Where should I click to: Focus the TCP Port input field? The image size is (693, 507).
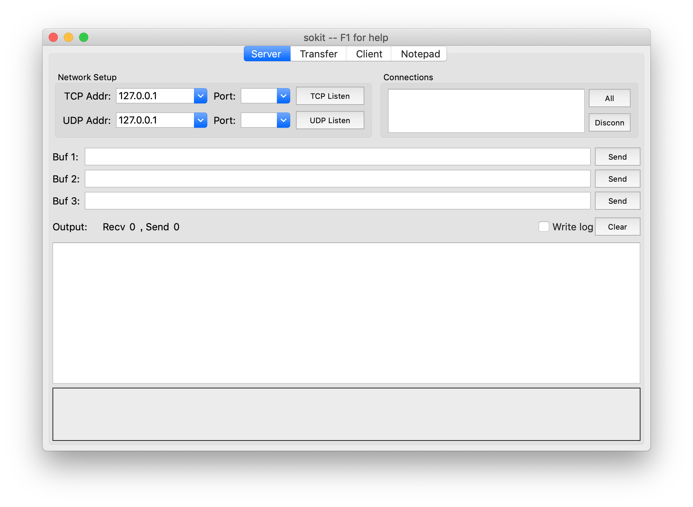pos(259,96)
